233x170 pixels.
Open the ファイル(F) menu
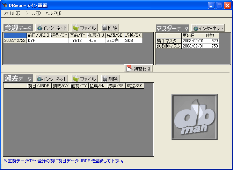(x=12, y=13)
